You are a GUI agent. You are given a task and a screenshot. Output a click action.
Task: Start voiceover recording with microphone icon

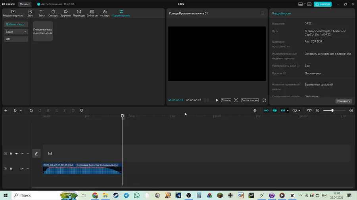(255, 110)
